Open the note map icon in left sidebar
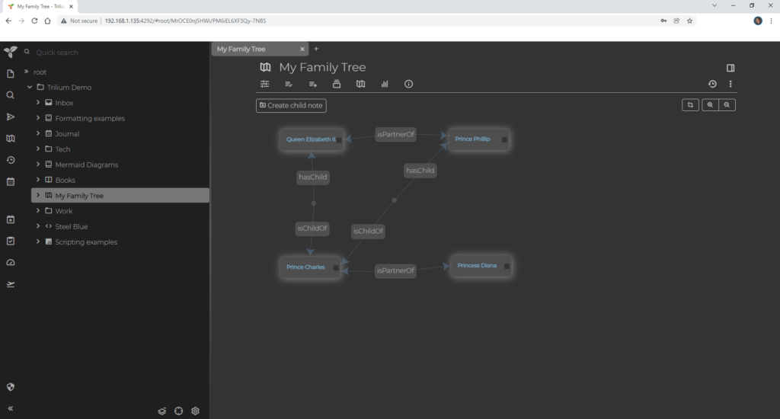The width and height of the screenshot is (780, 419). [x=11, y=139]
